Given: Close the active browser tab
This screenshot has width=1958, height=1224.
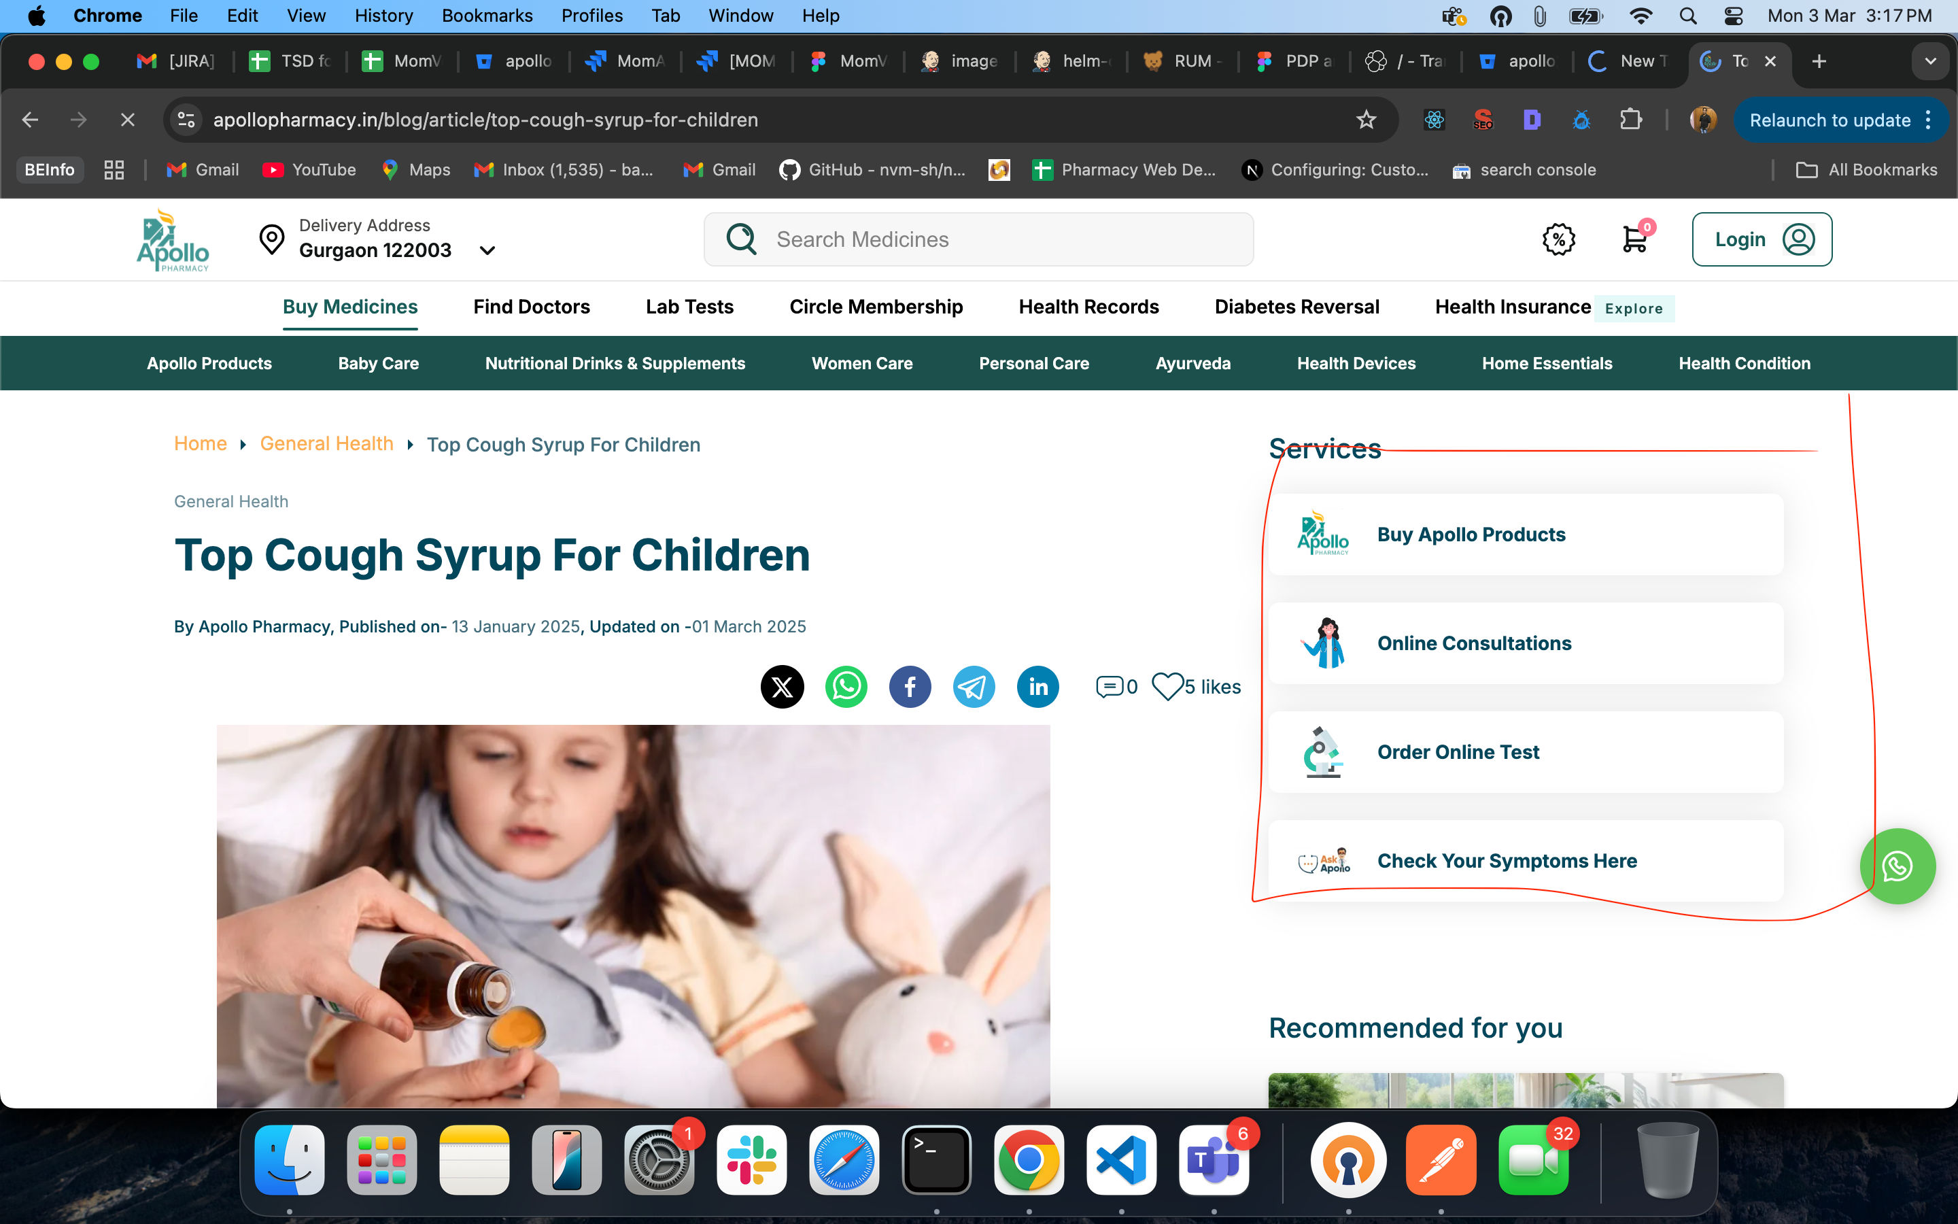Looking at the screenshot, I should click(x=1770, y=61).
